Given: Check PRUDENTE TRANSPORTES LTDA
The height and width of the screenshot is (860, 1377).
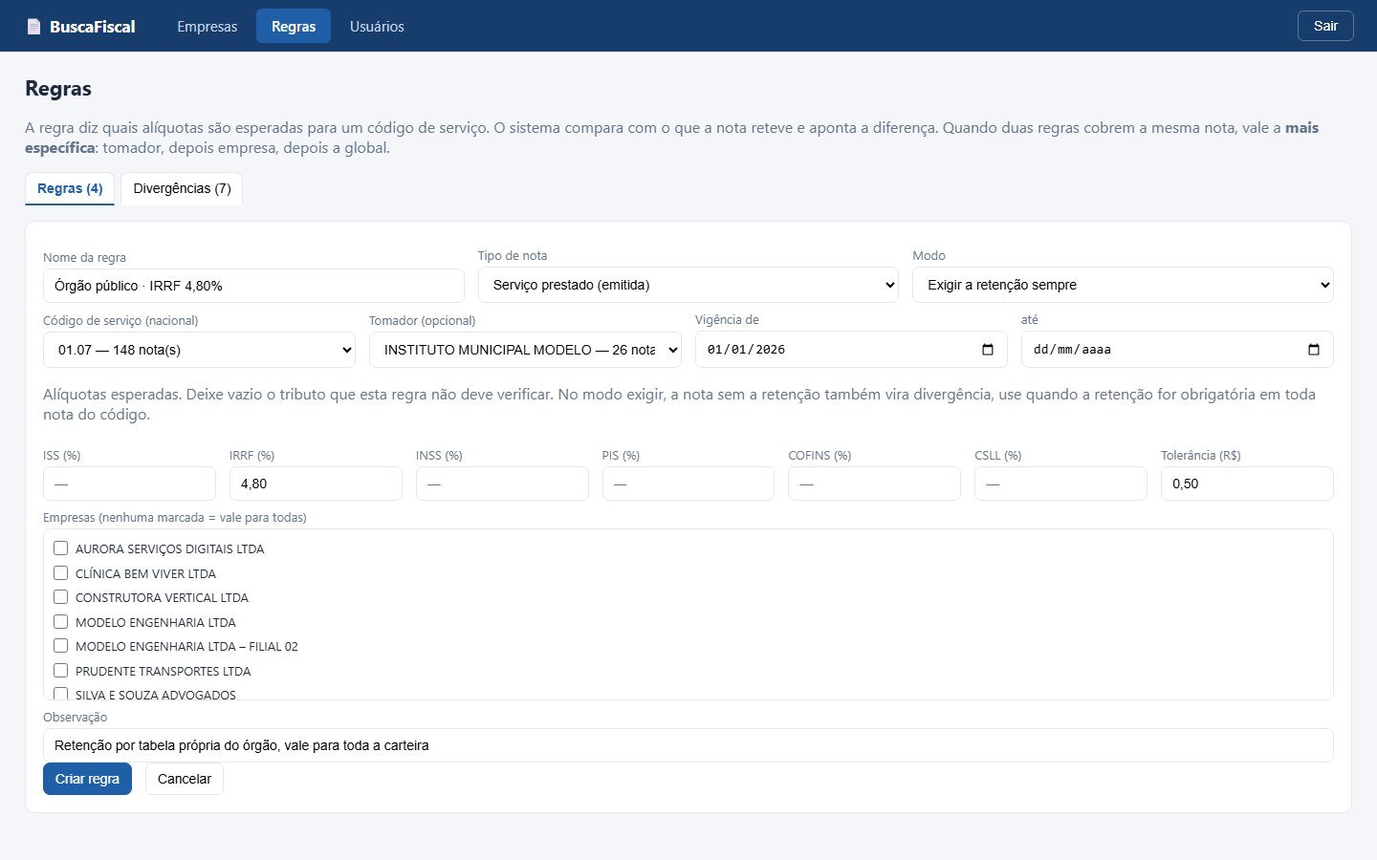Looking at the screenshot, I should coord(61,671).
